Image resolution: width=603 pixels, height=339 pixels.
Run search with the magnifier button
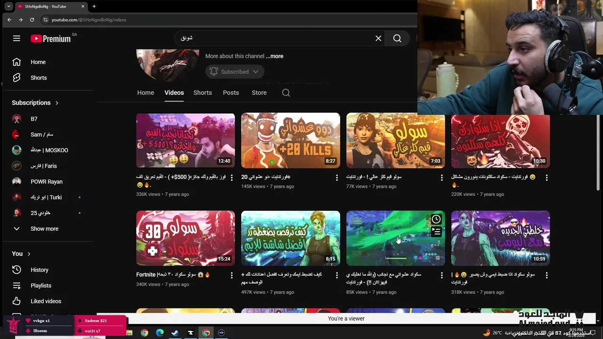[x=397, y=39]
